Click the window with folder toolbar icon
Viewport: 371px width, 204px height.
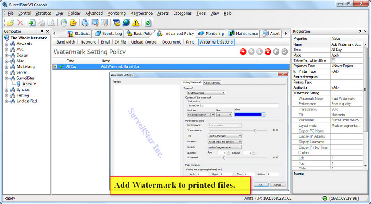pyautogui.click(x=116, y=23)
